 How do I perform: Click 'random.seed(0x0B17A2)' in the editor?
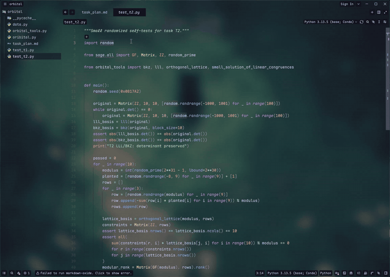pyautogui.click(x=117, y=91)
